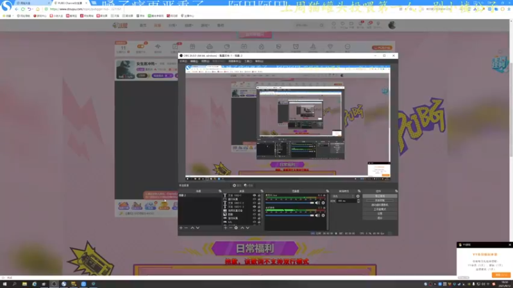Image resolution: width=513 pixels, height=288 pixels.
Task: Toggle visibility of 文本 (GDI+) 2 source
Action: [254, 203]
